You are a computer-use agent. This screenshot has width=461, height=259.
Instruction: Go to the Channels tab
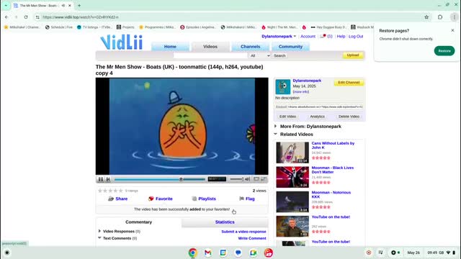[x=250, y=46]
